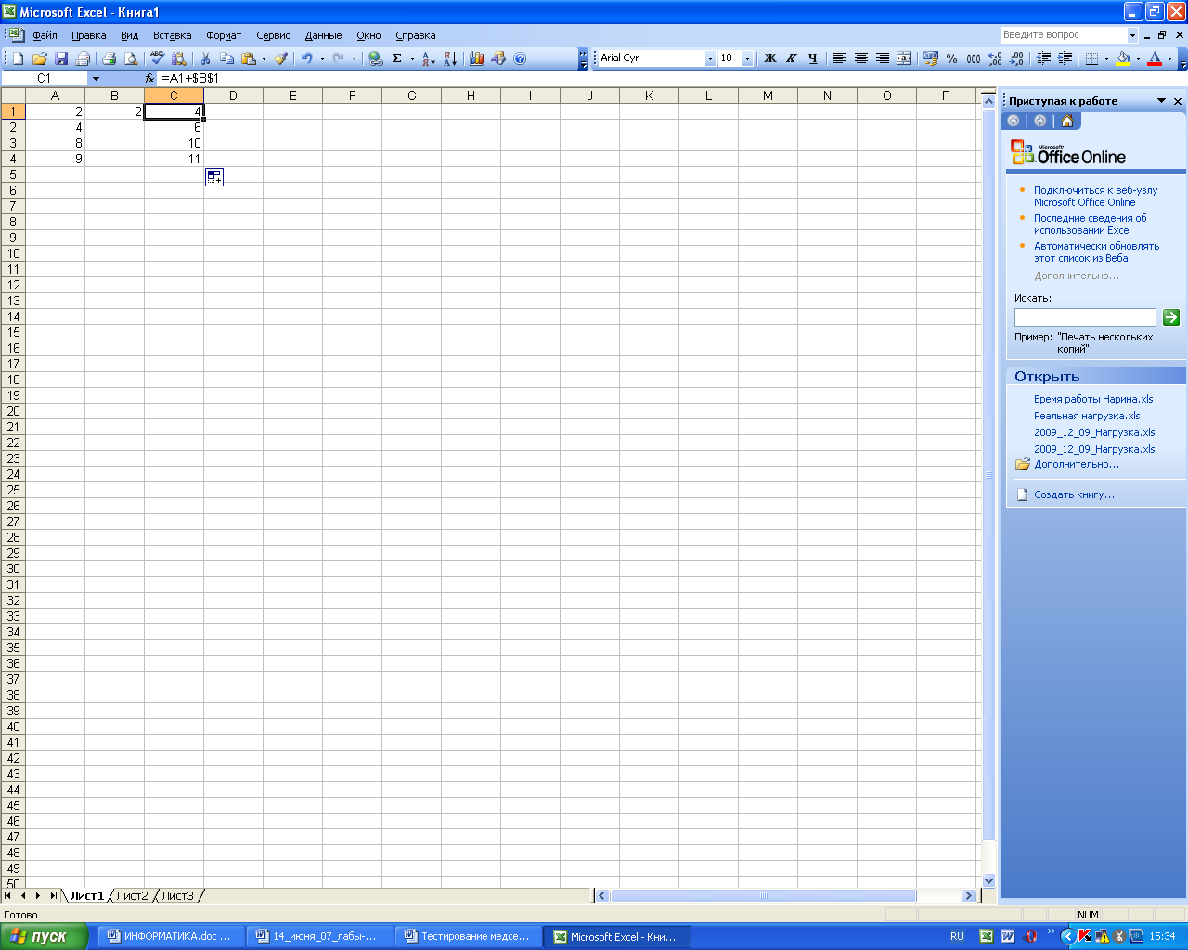Image resolution: width=1188 pixels, height=950 pixels.
Task: Click Подключиться к веб-узлу Microsoft Office Online
Action: (1096, 196)
